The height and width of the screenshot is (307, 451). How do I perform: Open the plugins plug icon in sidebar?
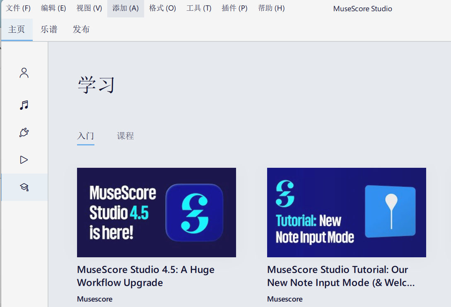click(24, 132)
